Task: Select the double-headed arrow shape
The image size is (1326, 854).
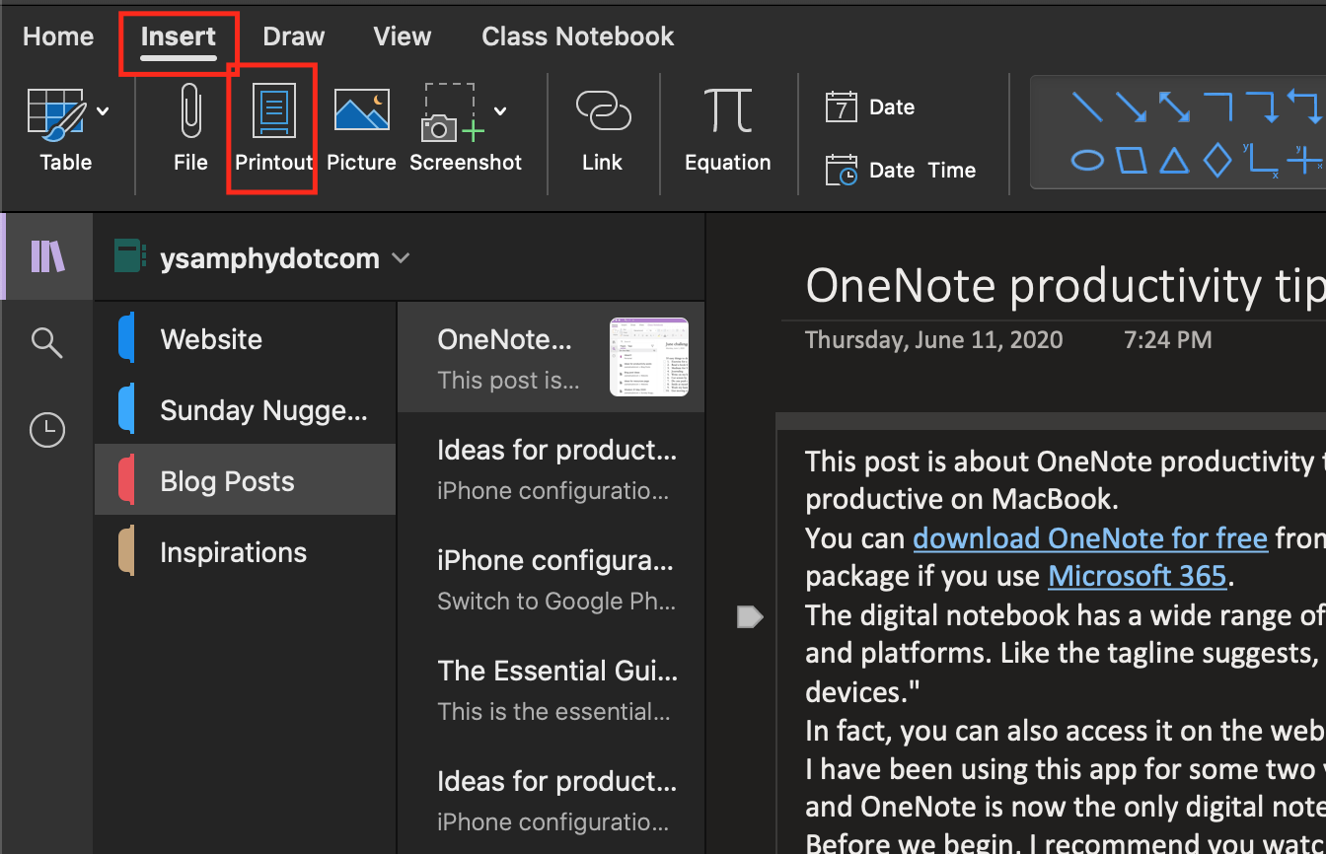Action: 1174,107
